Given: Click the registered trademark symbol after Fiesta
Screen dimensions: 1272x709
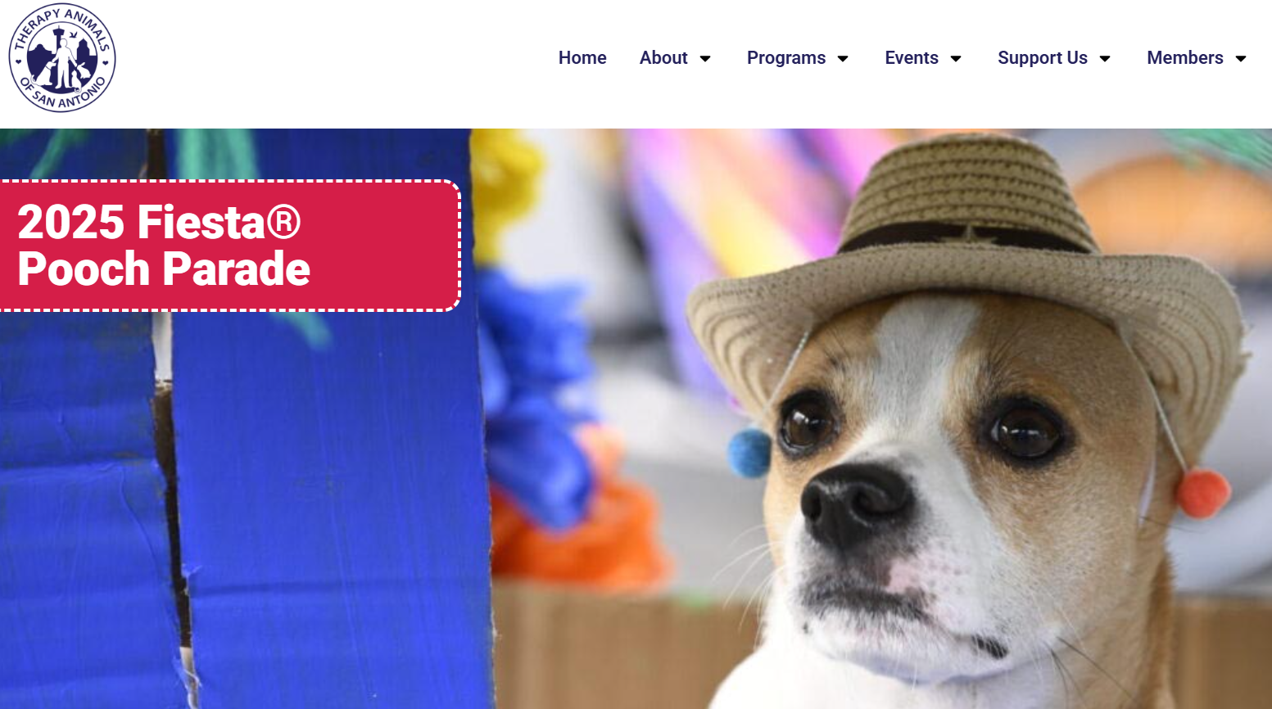Looking at the screenshot, I should 284,222.
